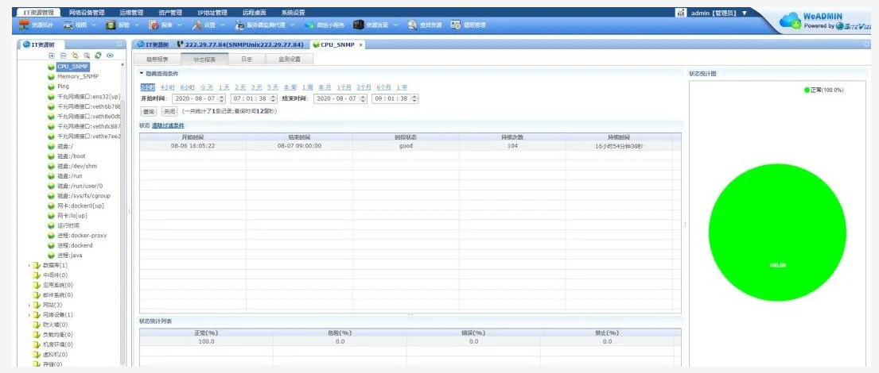Open the 视图 dropdown arrow

click(x=94, y=25)
